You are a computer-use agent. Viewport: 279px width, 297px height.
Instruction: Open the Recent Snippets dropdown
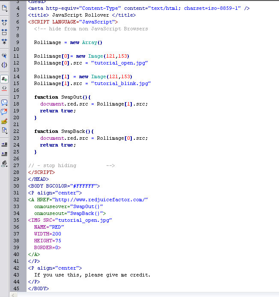pyautogui.click(x=4, y=130)
